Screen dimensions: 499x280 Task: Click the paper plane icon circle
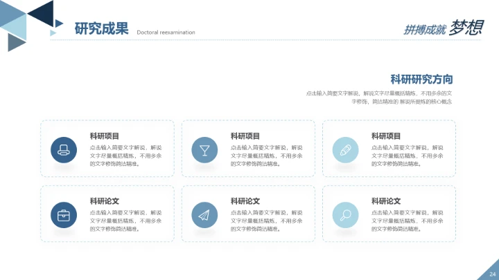point(204,215)
